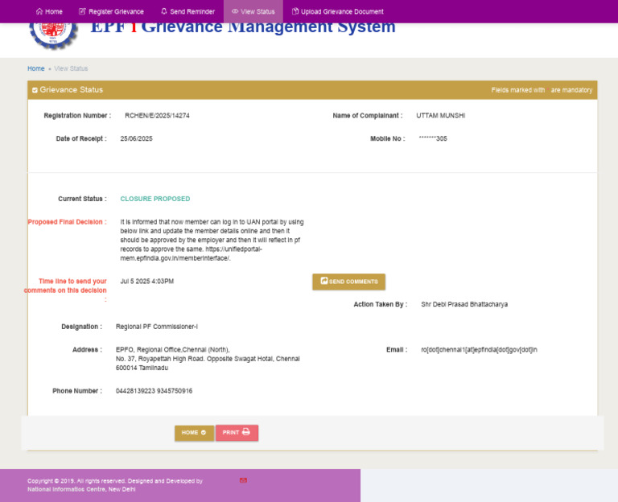Click the eye icon beside View Status

click(x=235, y=11)
